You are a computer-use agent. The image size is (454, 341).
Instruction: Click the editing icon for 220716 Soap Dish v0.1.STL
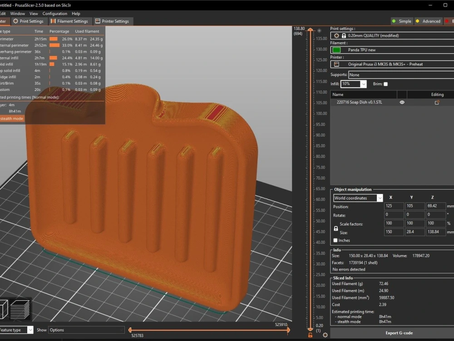pos(437,102)
